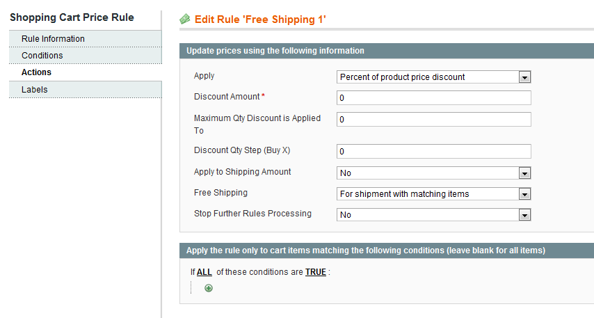The height and width of the screenshot is (318, 594).
Task: Switch to the Rule Information tab
Action: click(53, 39)
